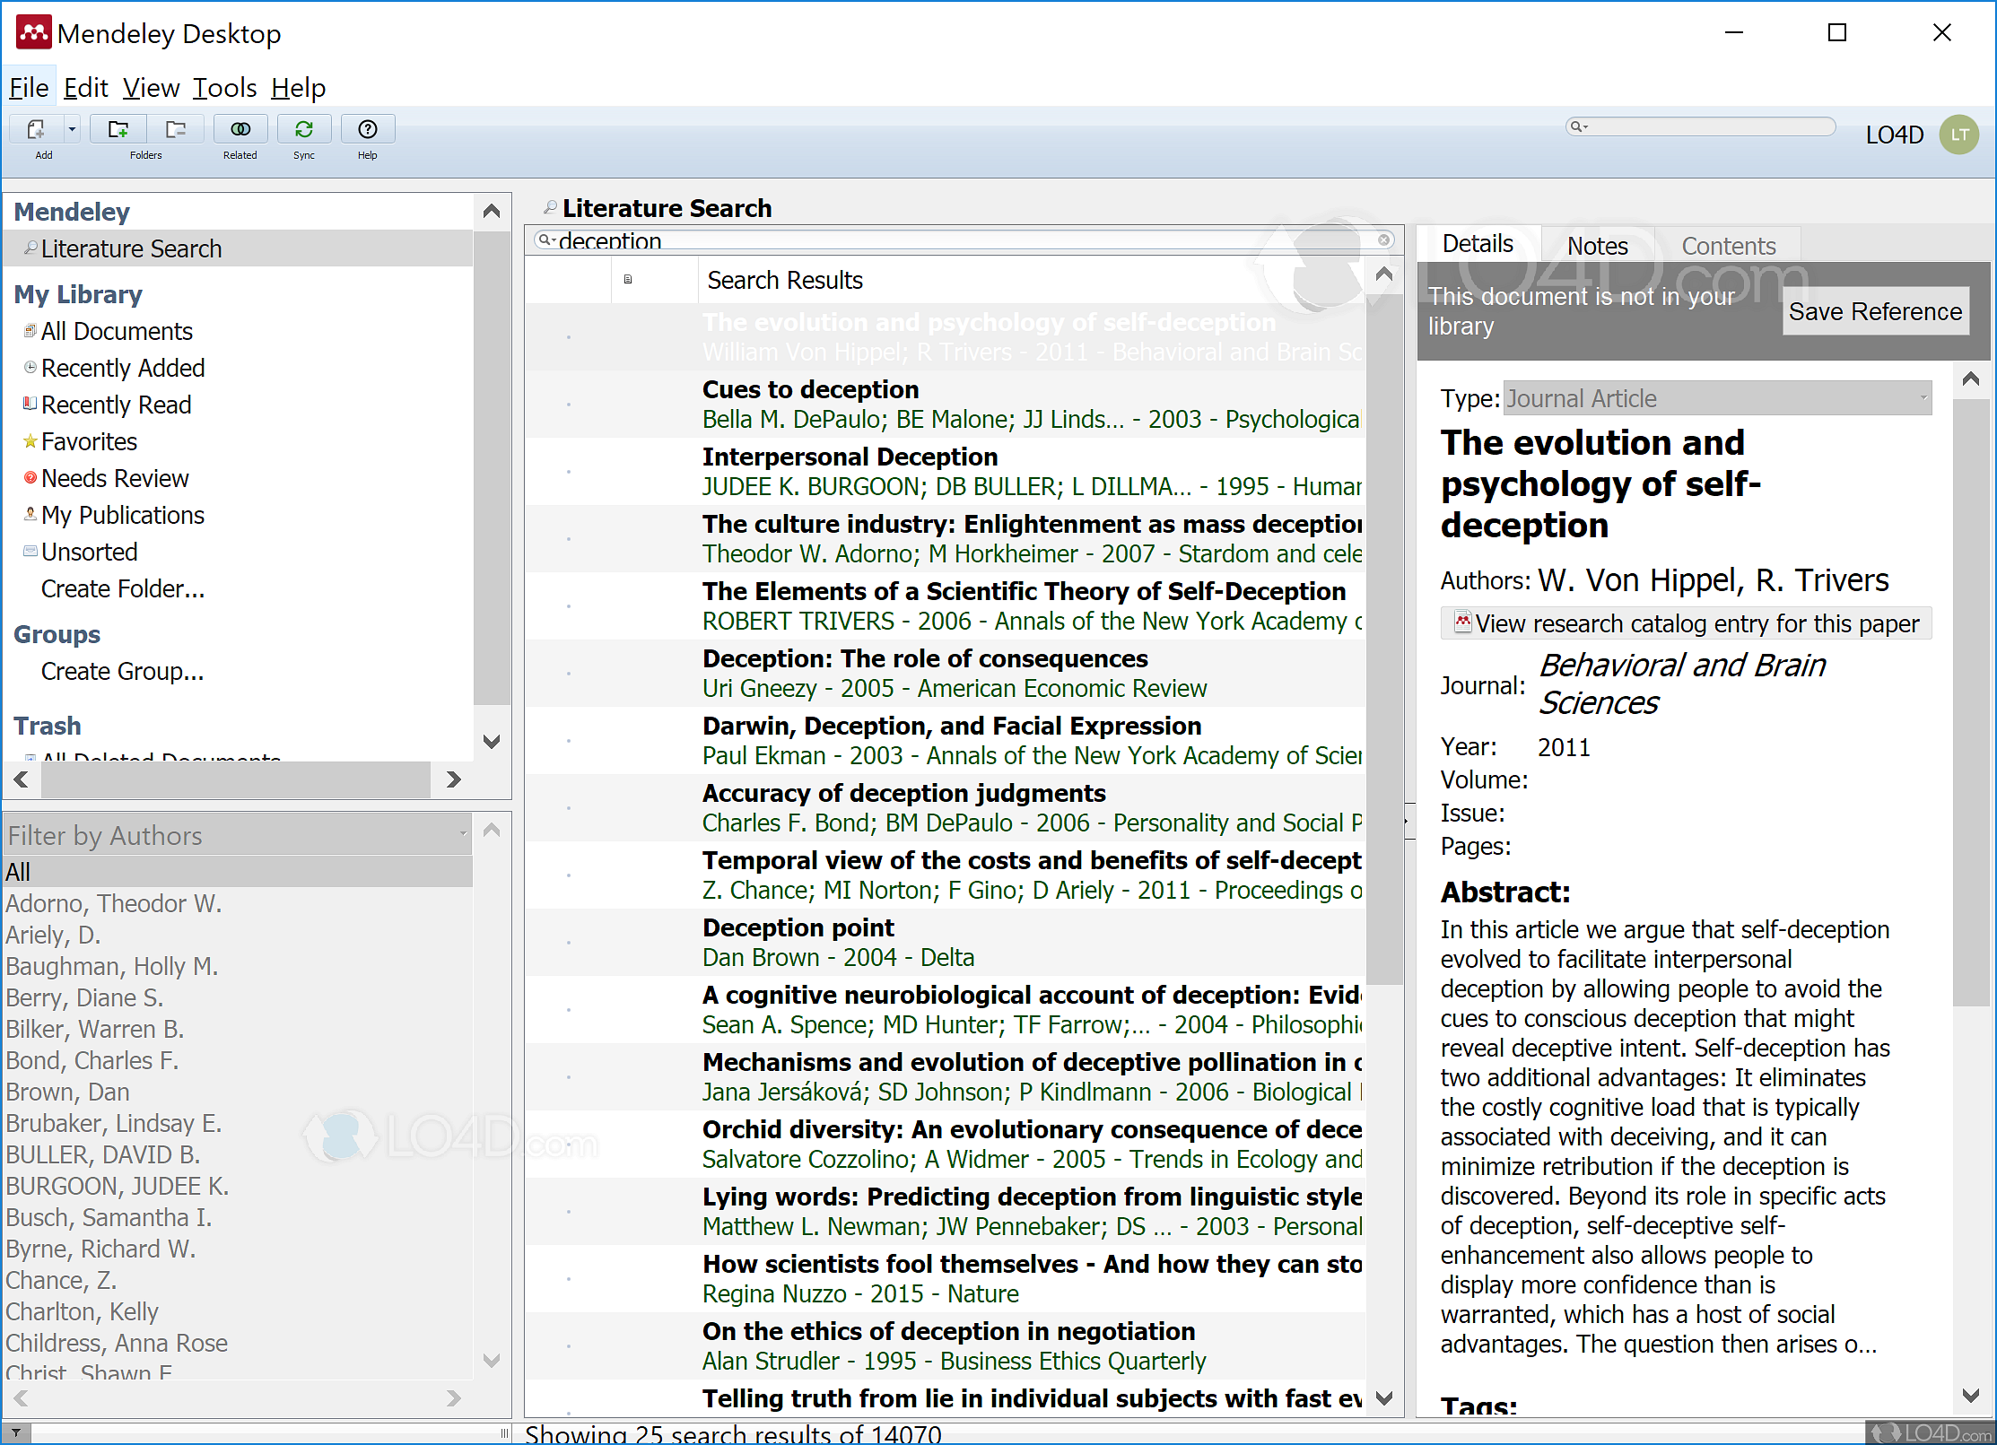Click the Sync toolbar icon
The height and width of the screenshot is (1445, 1997).
(304, 130)
